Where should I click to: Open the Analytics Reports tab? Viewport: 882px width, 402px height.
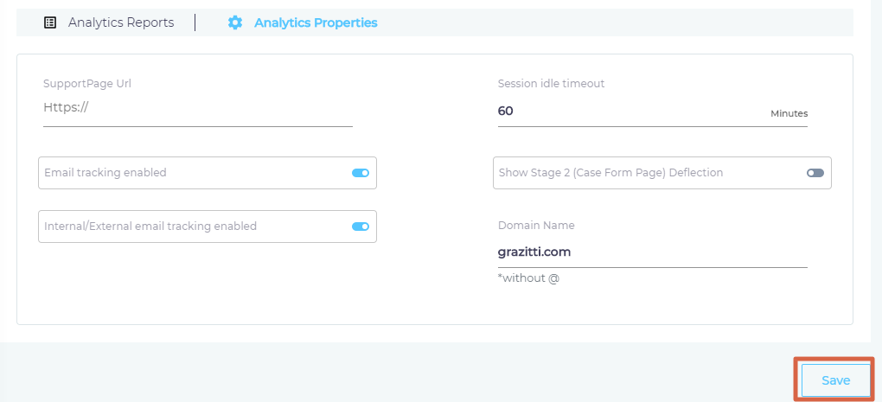coord(109,22)
